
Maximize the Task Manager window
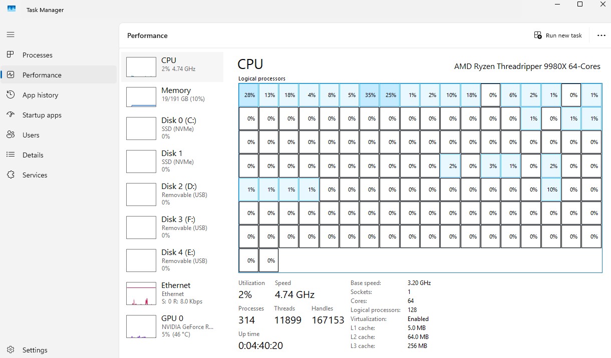(x=580, y=4)
